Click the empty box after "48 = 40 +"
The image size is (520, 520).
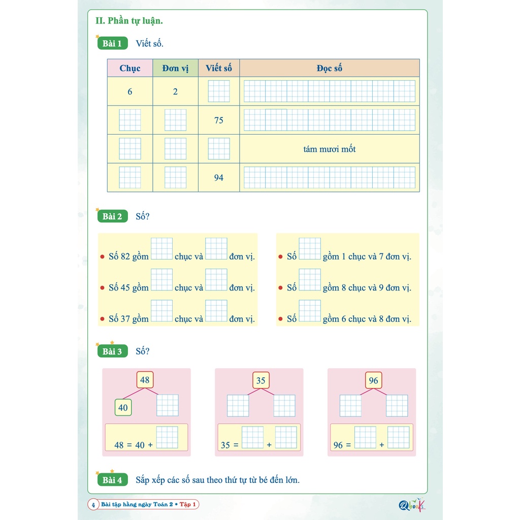pos(167,437)
